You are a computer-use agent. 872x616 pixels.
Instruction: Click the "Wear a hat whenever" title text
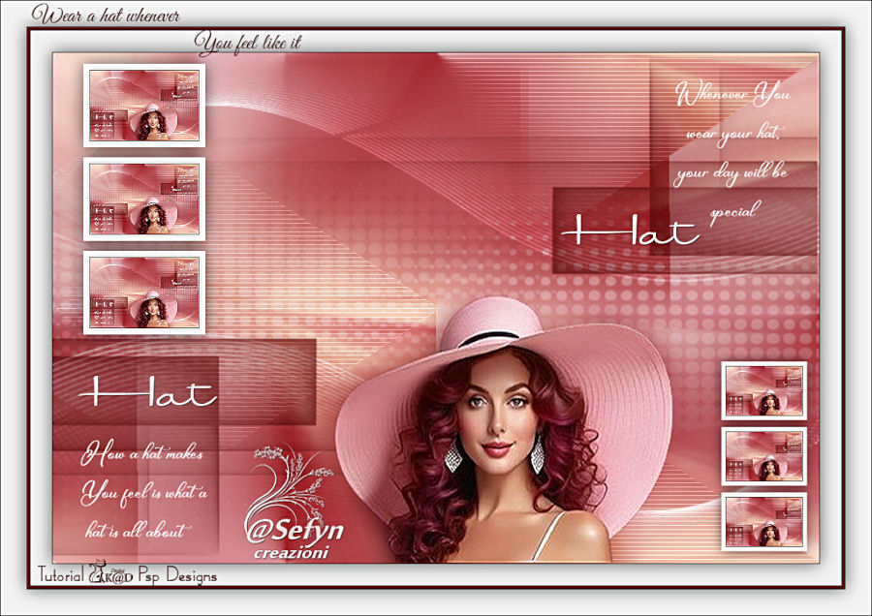pos(106,15)
